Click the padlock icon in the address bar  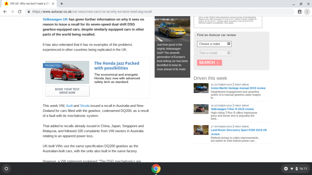coord(29,12)
